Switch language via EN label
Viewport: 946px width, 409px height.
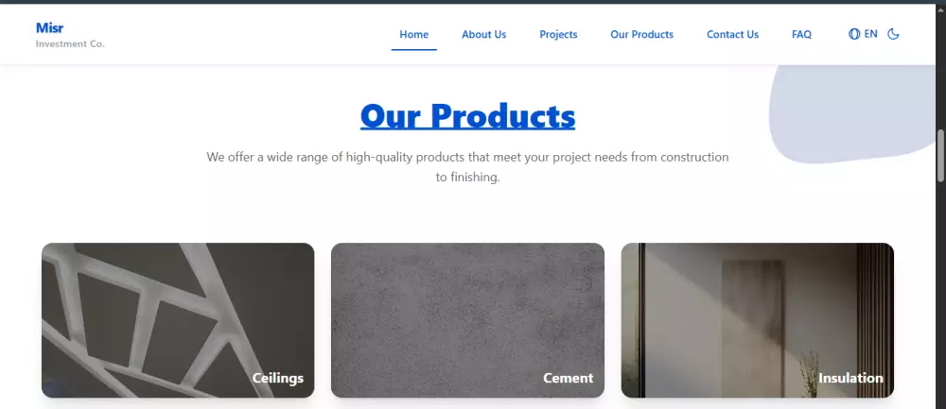pos(870,34)
